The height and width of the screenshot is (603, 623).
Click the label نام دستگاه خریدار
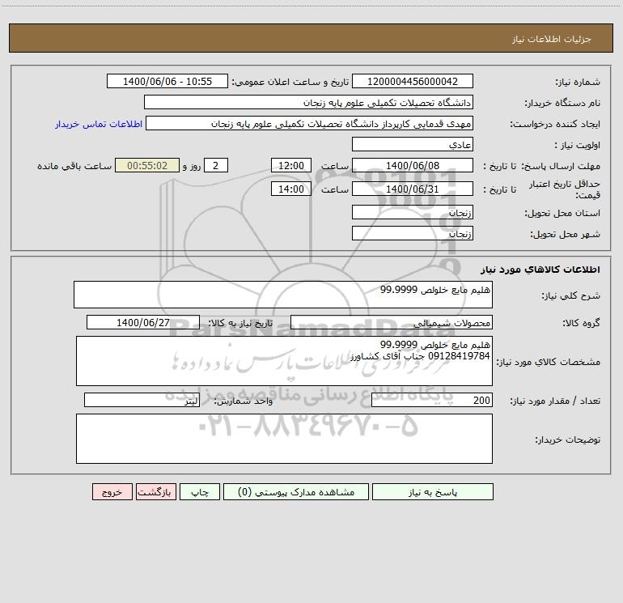tap(562, 103)
